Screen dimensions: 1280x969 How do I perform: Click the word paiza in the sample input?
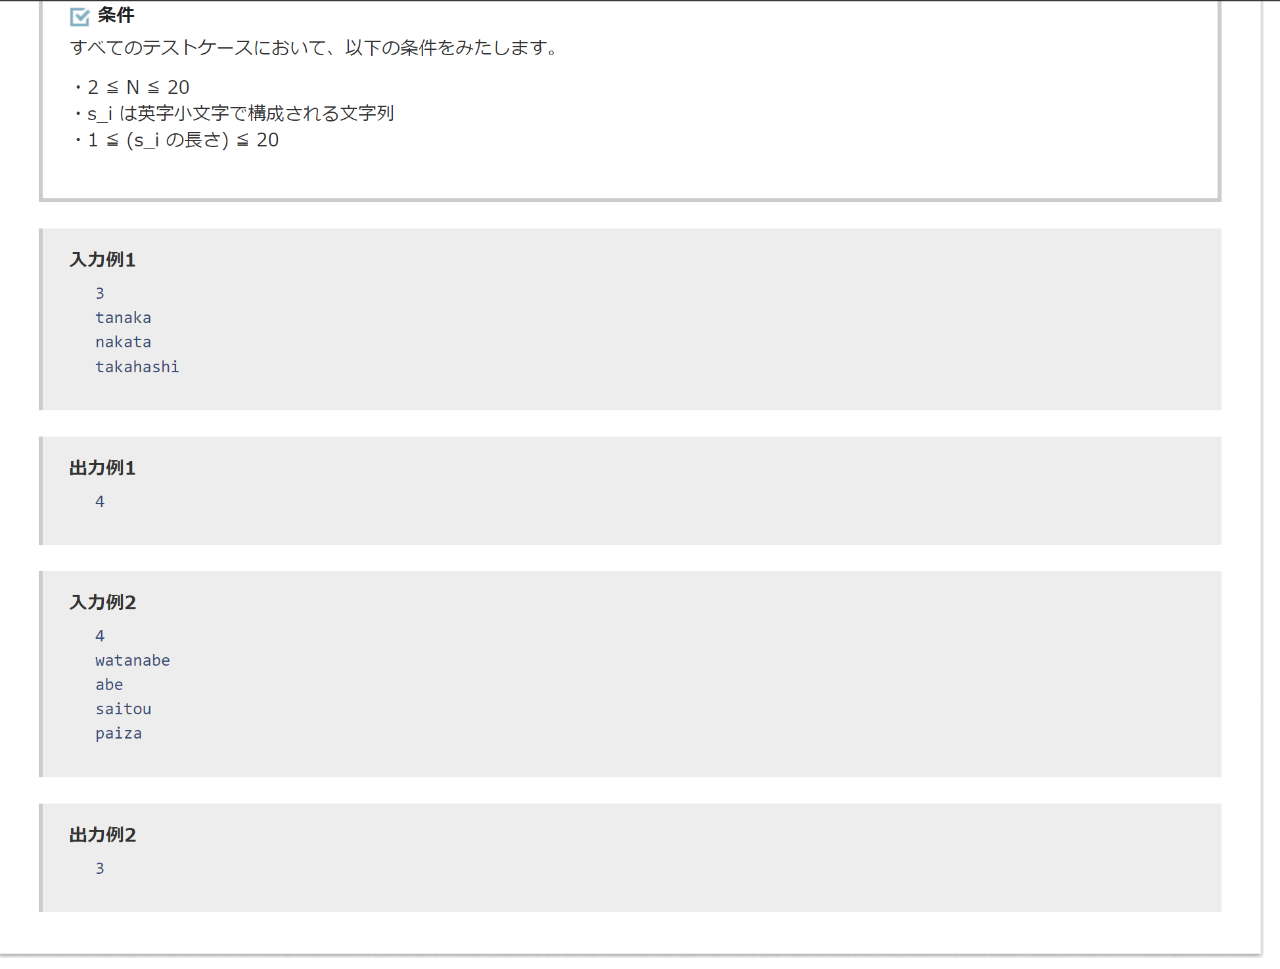click(119, 733)
